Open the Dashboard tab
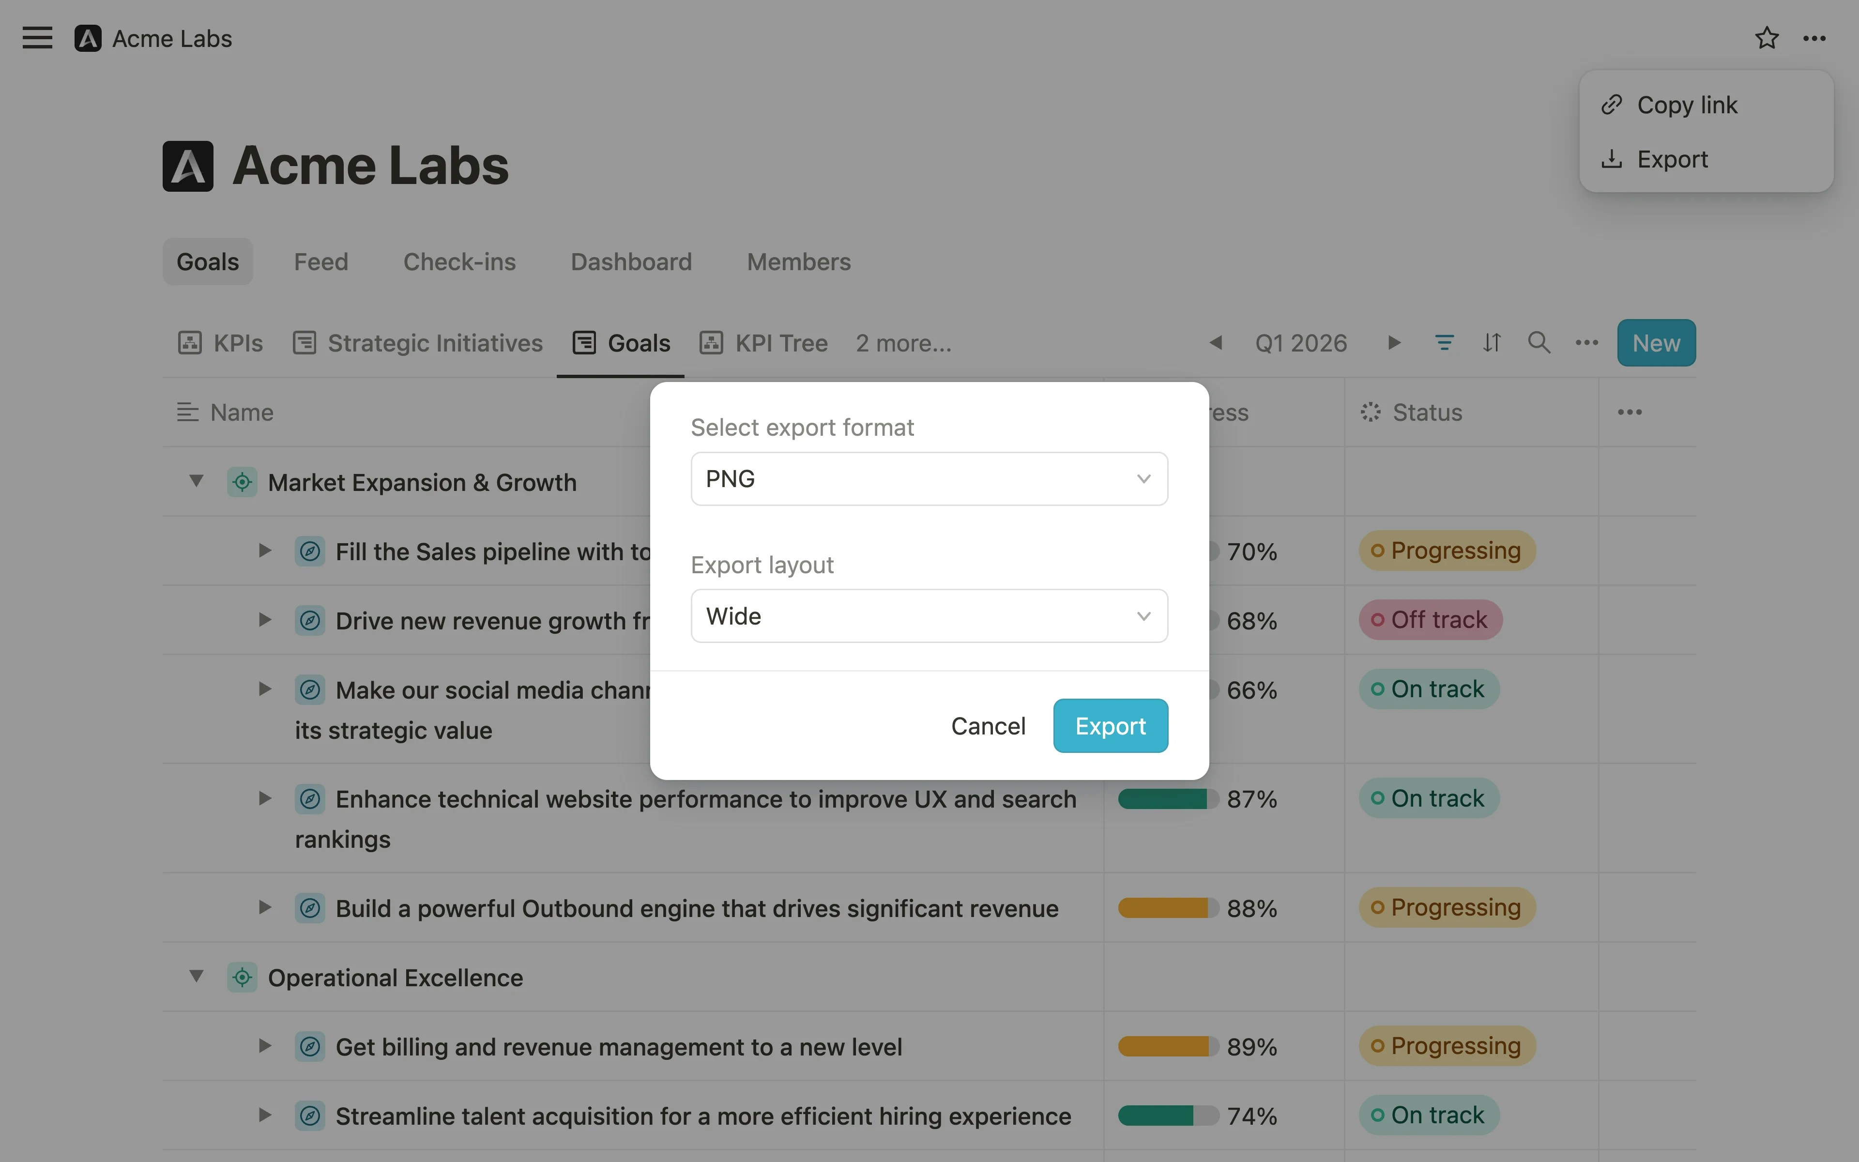1859x1162 pixels. tap(631, 262)
